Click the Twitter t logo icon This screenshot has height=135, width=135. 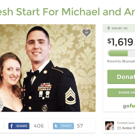coord(56,126)
